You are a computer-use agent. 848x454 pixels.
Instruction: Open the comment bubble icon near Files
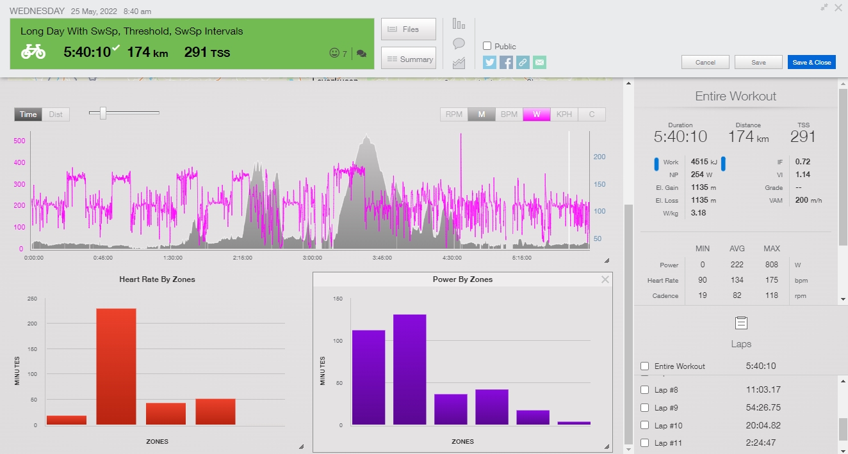coord(459,42)
